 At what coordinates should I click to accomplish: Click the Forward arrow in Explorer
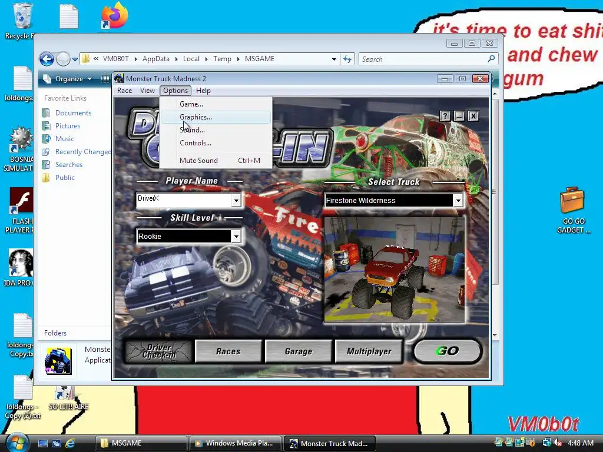click(63, 59)
